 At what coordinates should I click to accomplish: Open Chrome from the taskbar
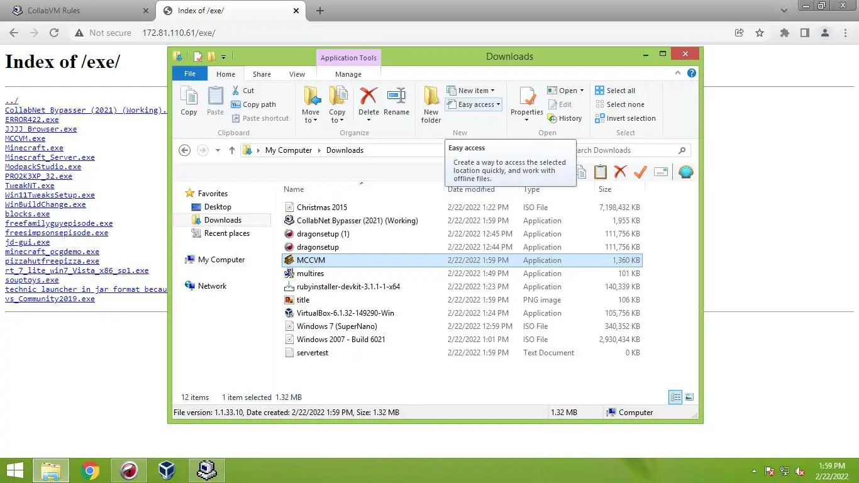90,470
